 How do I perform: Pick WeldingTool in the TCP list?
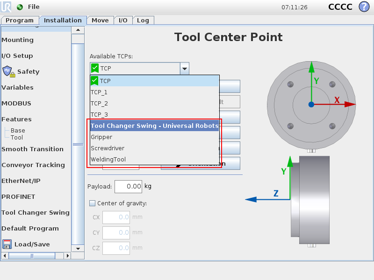(108, 160)
